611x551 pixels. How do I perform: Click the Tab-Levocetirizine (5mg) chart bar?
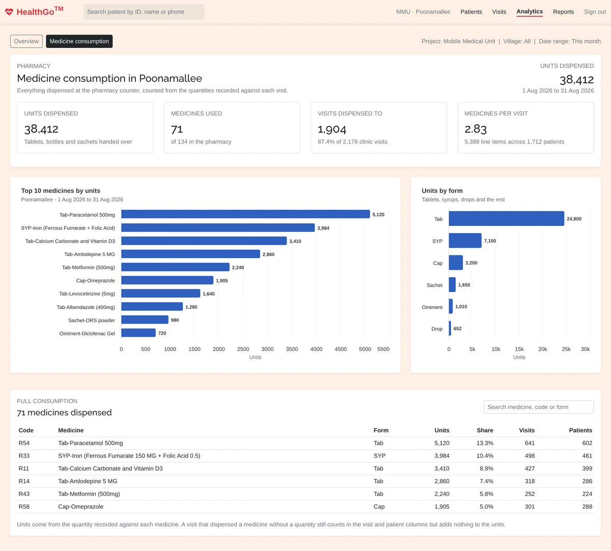coord(161,294)
